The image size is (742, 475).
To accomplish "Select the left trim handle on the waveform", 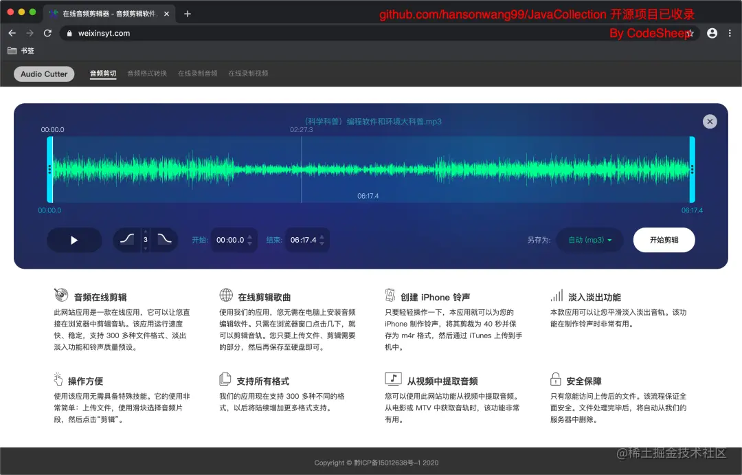I will click(51, 168).
